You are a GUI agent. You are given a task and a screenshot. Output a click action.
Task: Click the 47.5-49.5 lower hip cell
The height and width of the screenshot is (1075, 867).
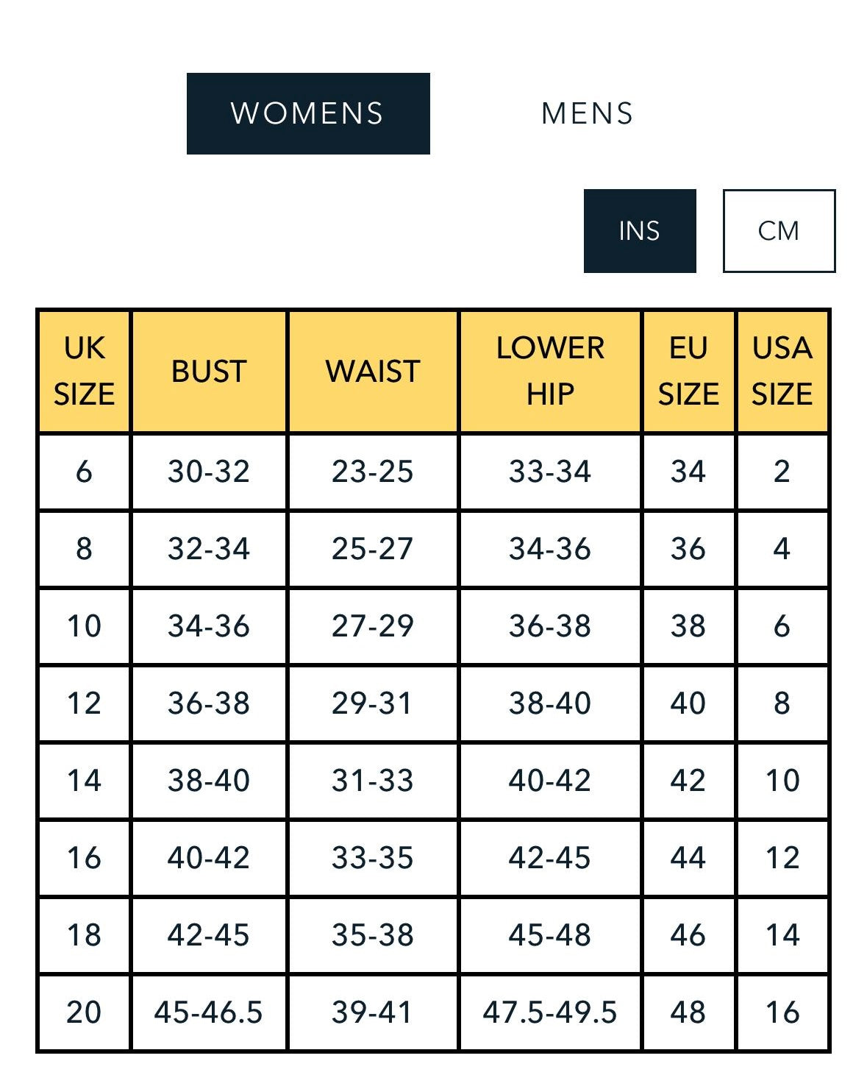[x=550, y=1012]
